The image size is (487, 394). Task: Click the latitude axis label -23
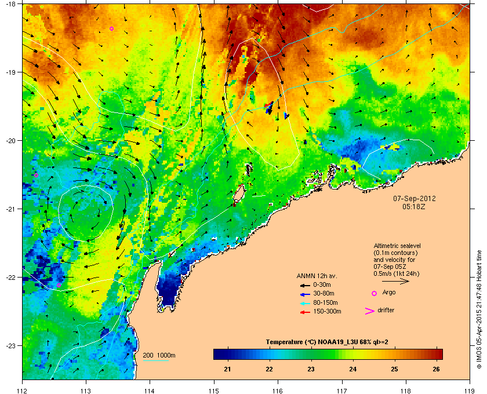click(x=12, y=345)
